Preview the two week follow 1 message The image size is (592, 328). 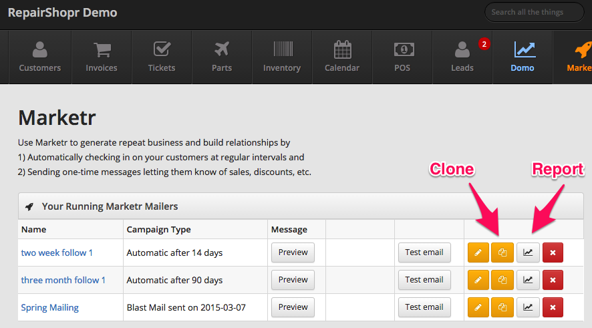(x=293, y=253)
